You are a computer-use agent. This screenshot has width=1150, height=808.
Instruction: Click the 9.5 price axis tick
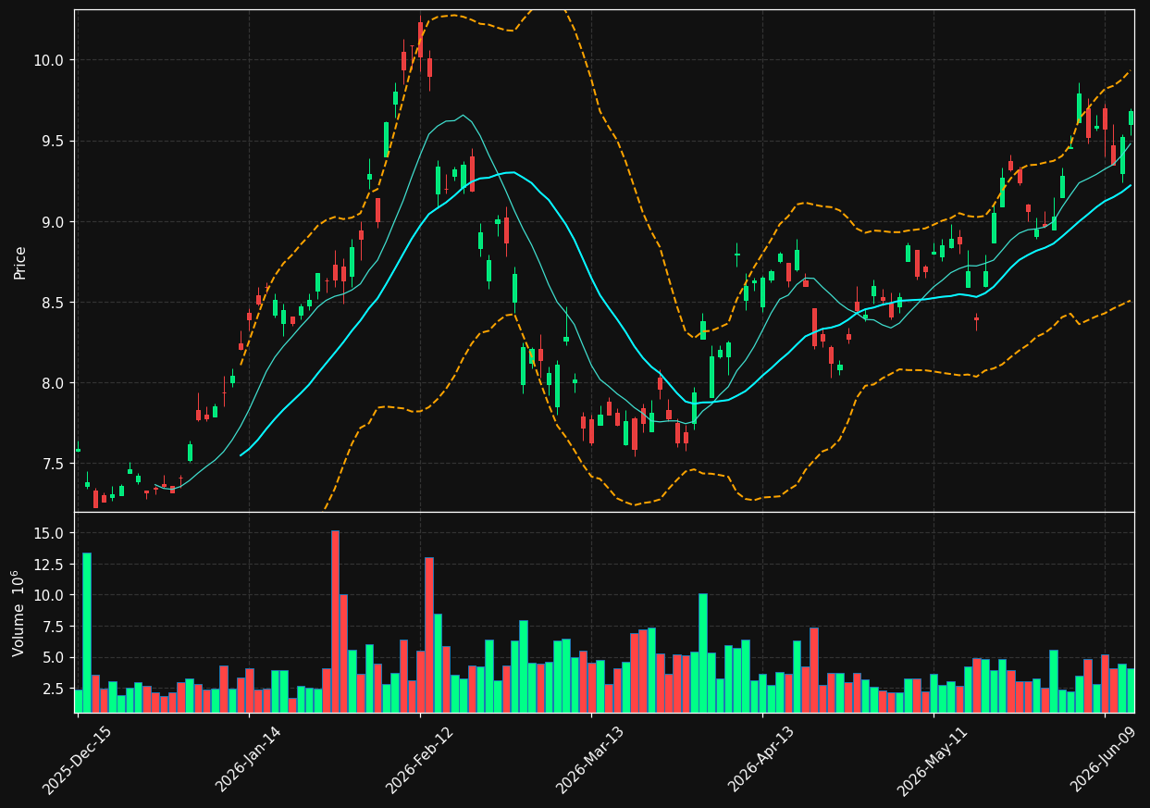(x=54, y=141)
